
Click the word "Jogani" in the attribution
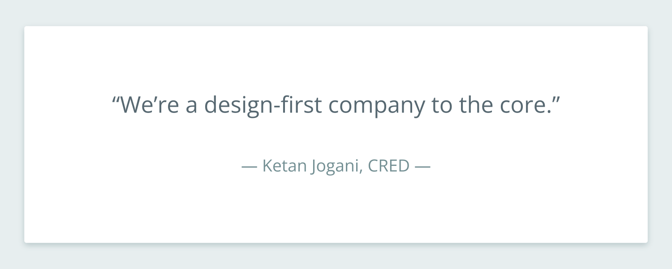click(336, 167)
